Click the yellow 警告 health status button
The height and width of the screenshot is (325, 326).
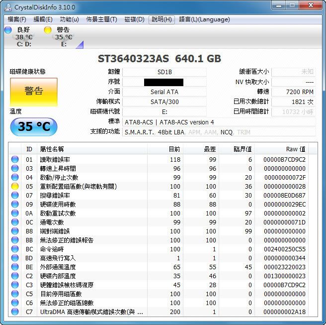pyautogui.click(x=34, y=92)
